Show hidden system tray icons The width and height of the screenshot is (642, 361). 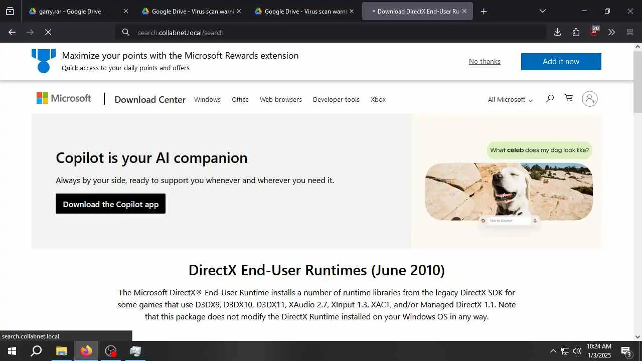pos(553,351)
